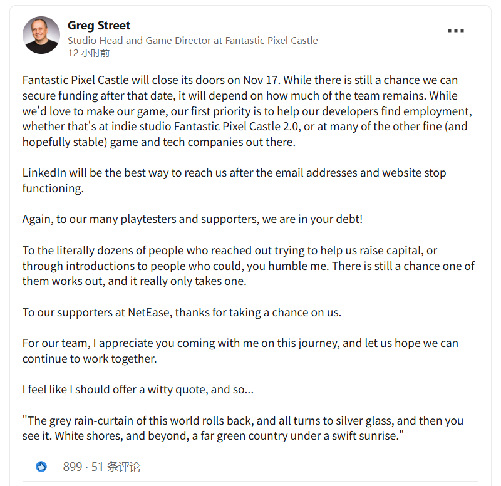This screenshot has height=486, width=501.
Task: Click the line starting 'LinkedIn will be the best way'
Action: coord(234,173)
